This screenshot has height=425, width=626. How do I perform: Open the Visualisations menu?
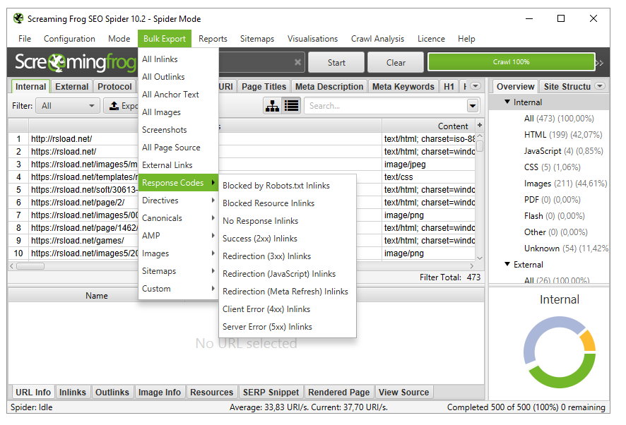tap(312, 39)
